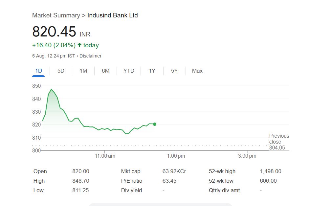This screenshot has width=310, height=206.
Task: Switch to the 6M tab
Action: click(x=105, y=71)
